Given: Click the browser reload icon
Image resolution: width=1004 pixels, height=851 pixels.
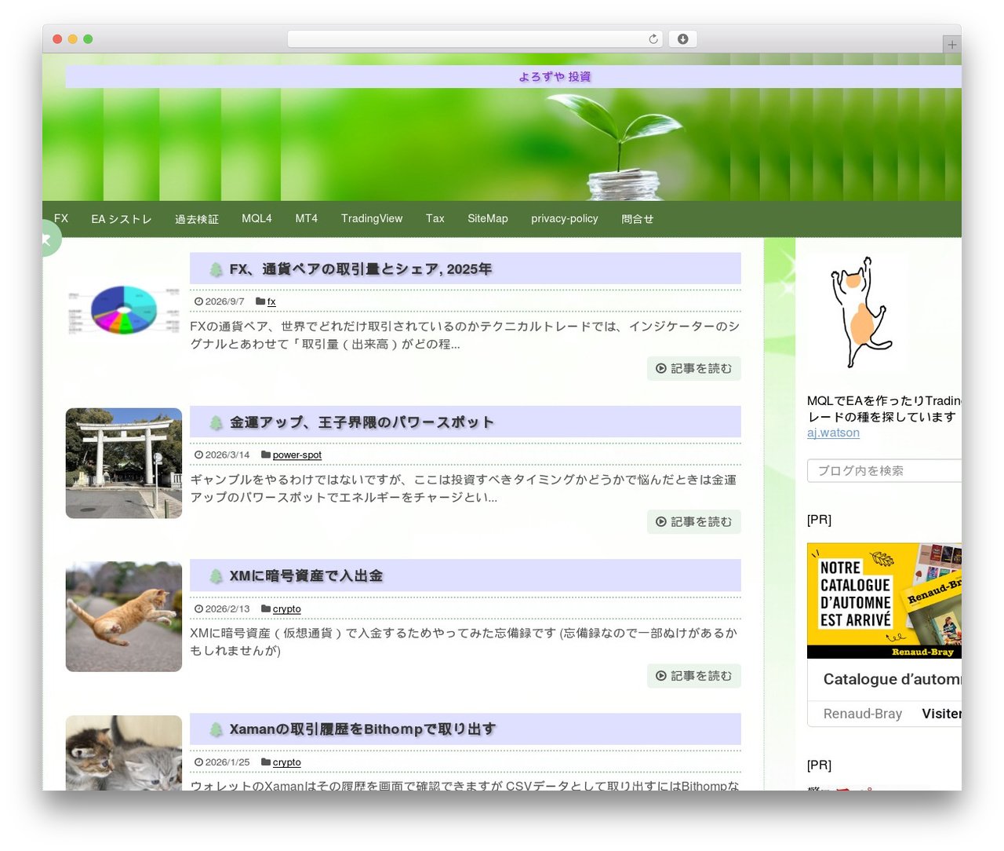Looking at the screenshot, I should [653, 39].
